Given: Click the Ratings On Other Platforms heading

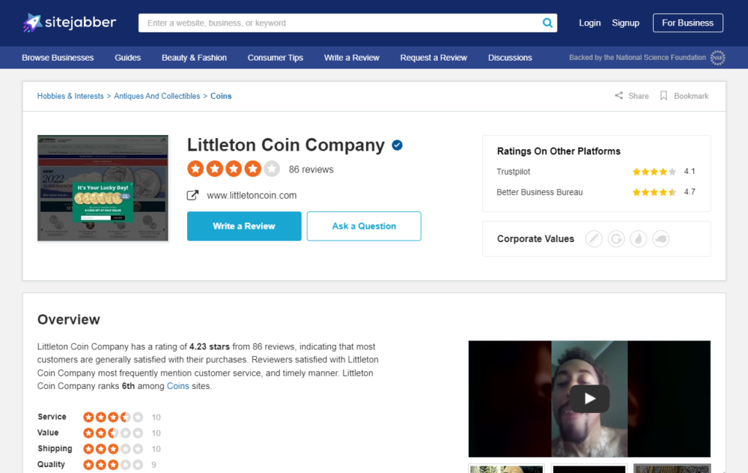Looking at the screenshot, I should (x=559, y=151).
